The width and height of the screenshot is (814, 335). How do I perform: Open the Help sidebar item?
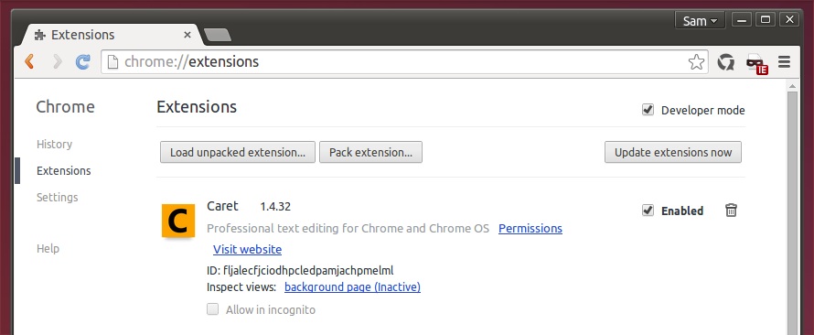point(48,249)
